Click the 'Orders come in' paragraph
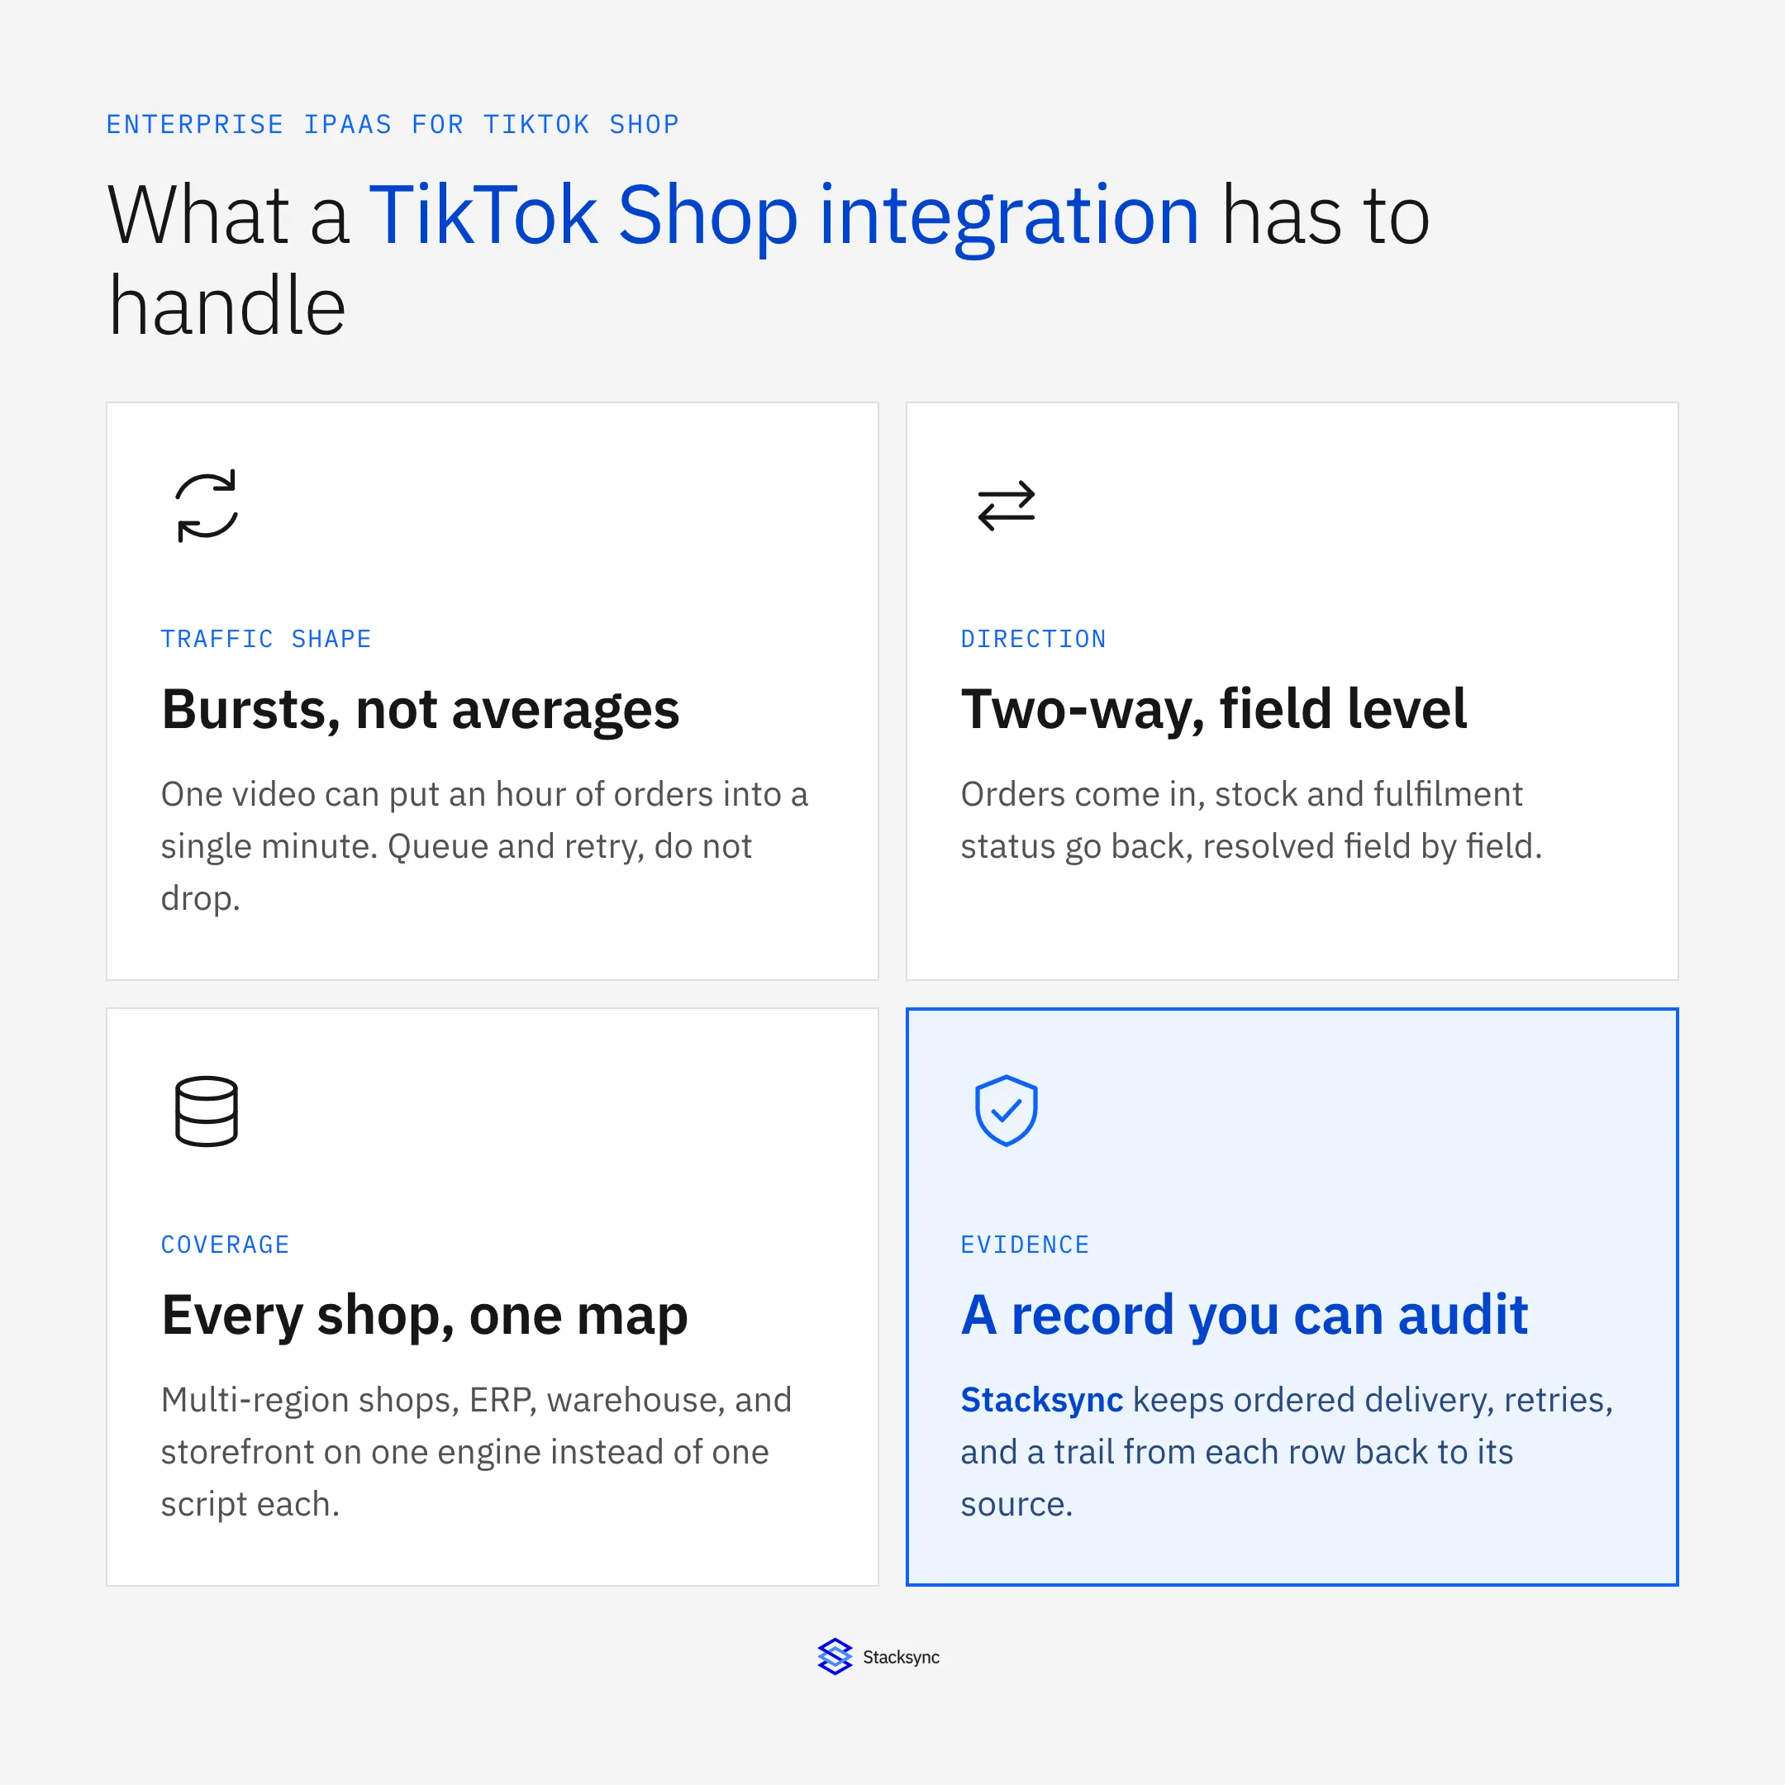Image resolution: width=1785 pixels, height=1785 pixels. point(1251,820)
